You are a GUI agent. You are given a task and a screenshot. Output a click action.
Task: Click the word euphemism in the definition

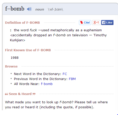tap(93, 30)
